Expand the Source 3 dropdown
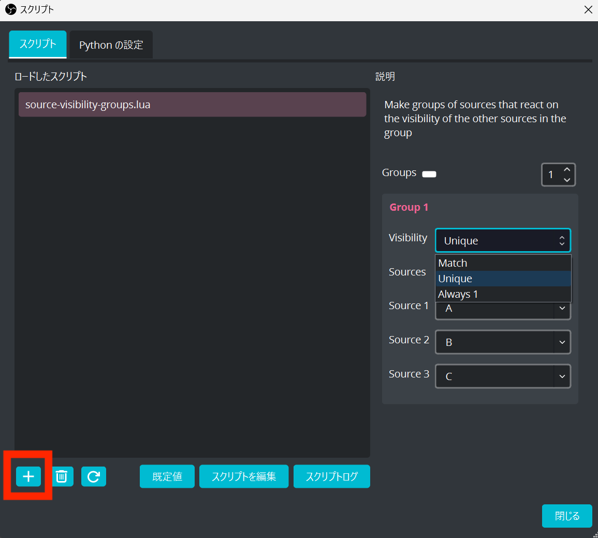The height and width of the screenshot is (538, 598). 562,376
